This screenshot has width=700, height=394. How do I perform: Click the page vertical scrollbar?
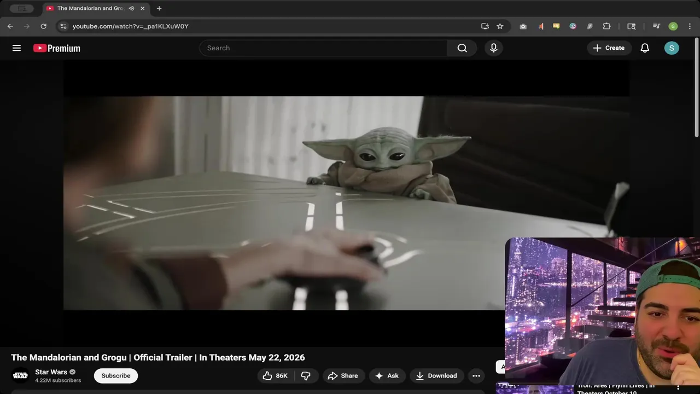(697, 88)
